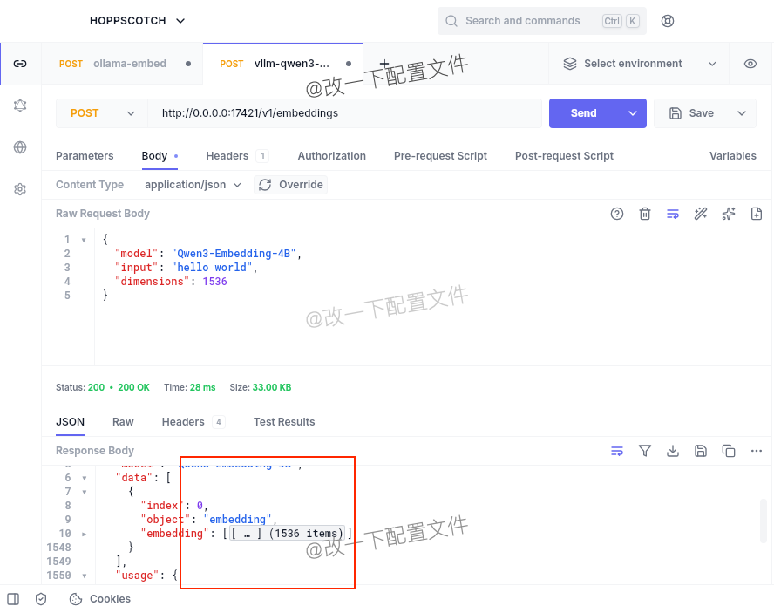774x613 pixels.
Task: Collapse the "data" array fold arrow
Action: tap(85, 478)
